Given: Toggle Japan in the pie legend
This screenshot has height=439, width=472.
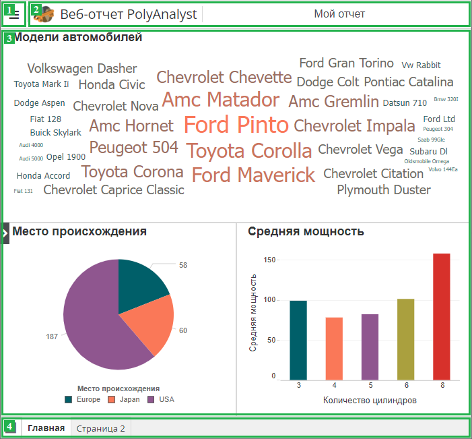Looking at the screenshot, I should [124, 399].
